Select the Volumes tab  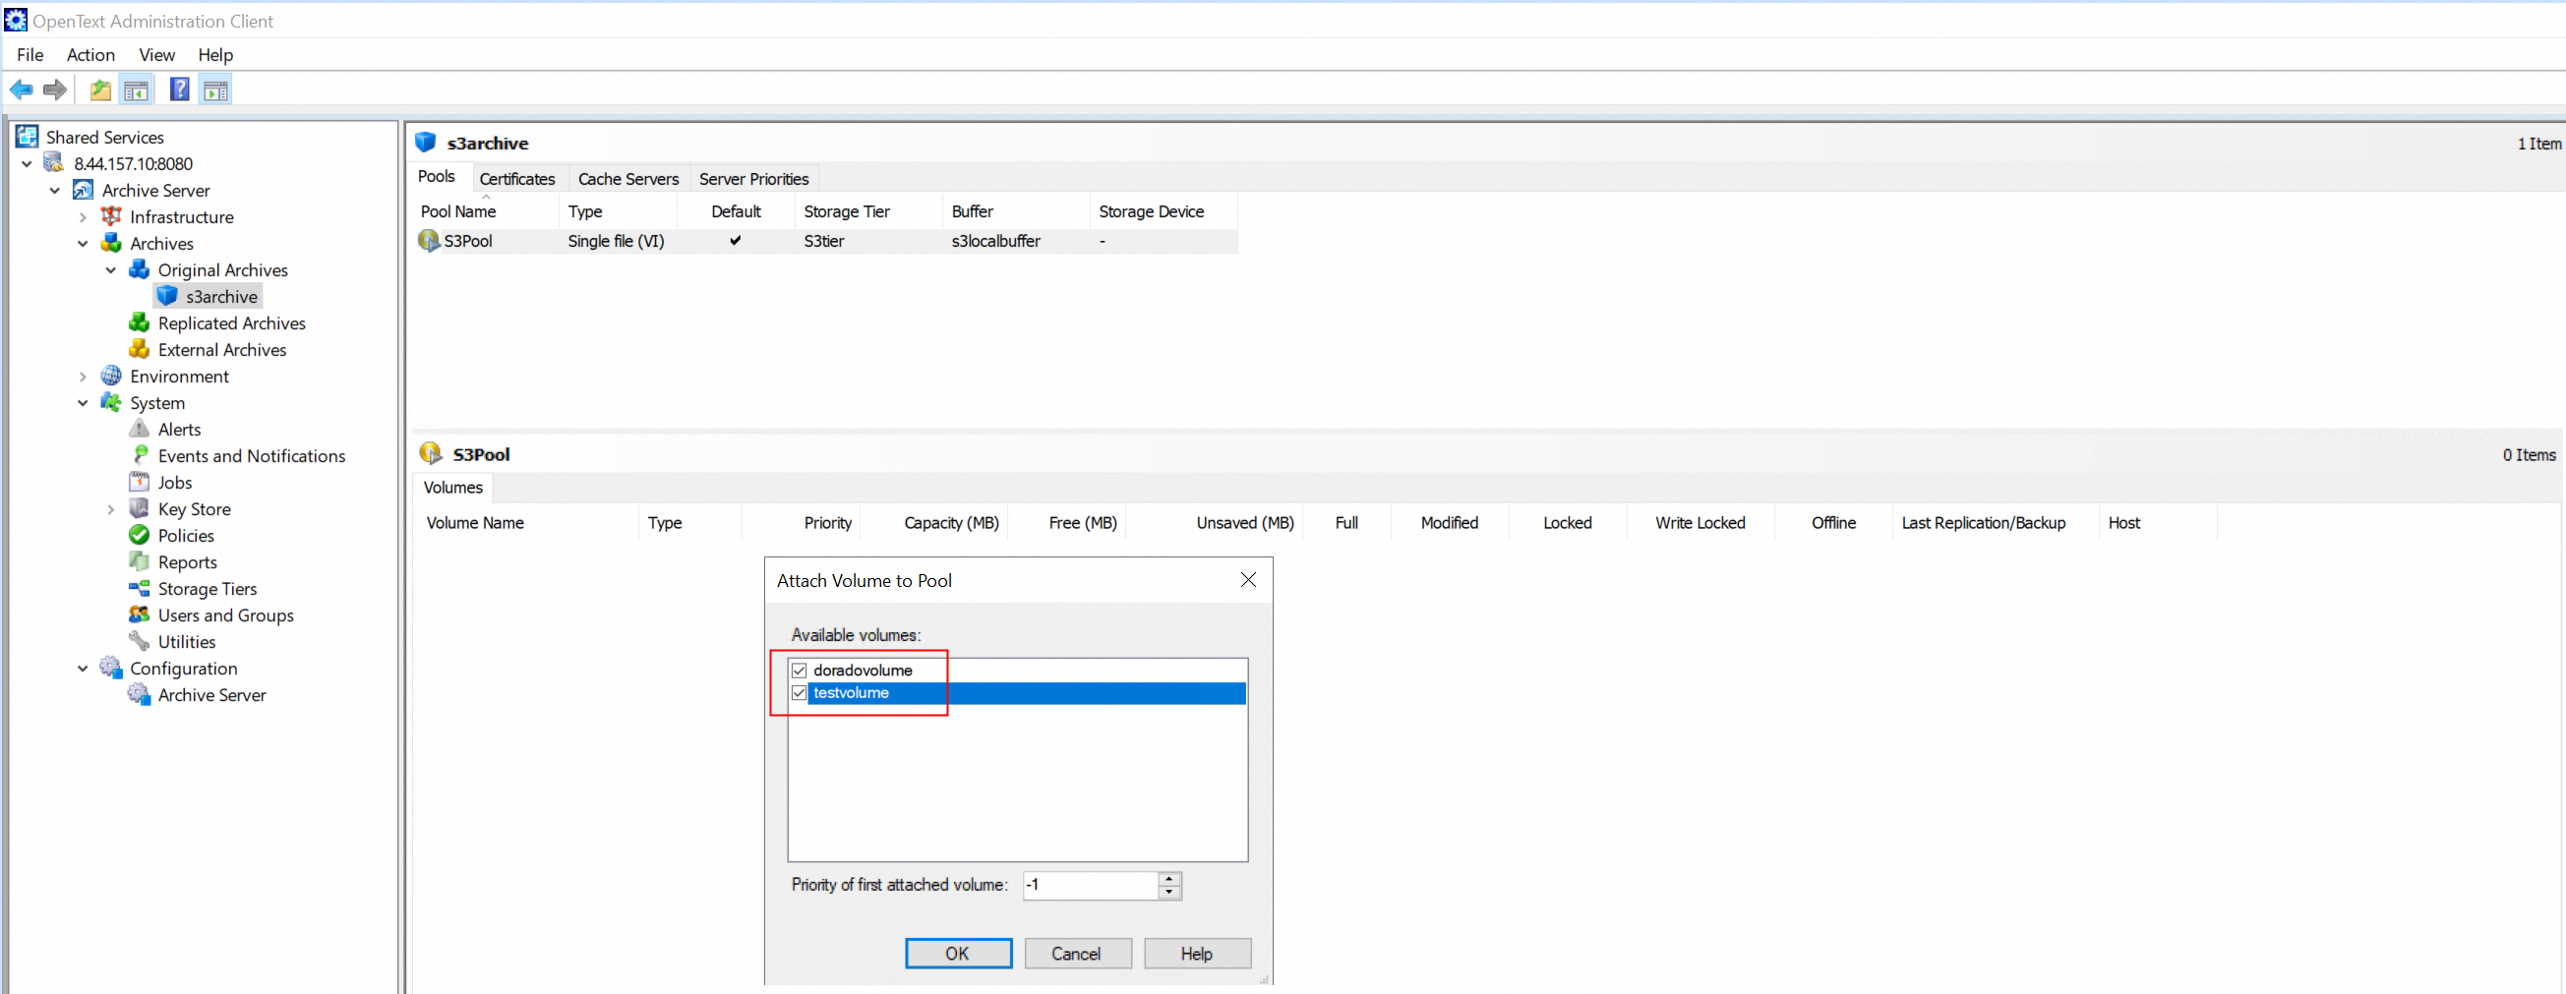[x=452, y=487]
